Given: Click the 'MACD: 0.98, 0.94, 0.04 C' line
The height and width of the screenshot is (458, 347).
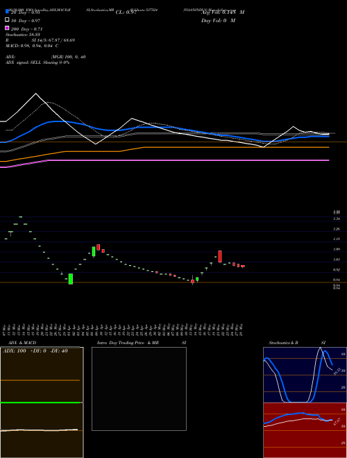Looking at the screenshot, I should pos(32,46).
